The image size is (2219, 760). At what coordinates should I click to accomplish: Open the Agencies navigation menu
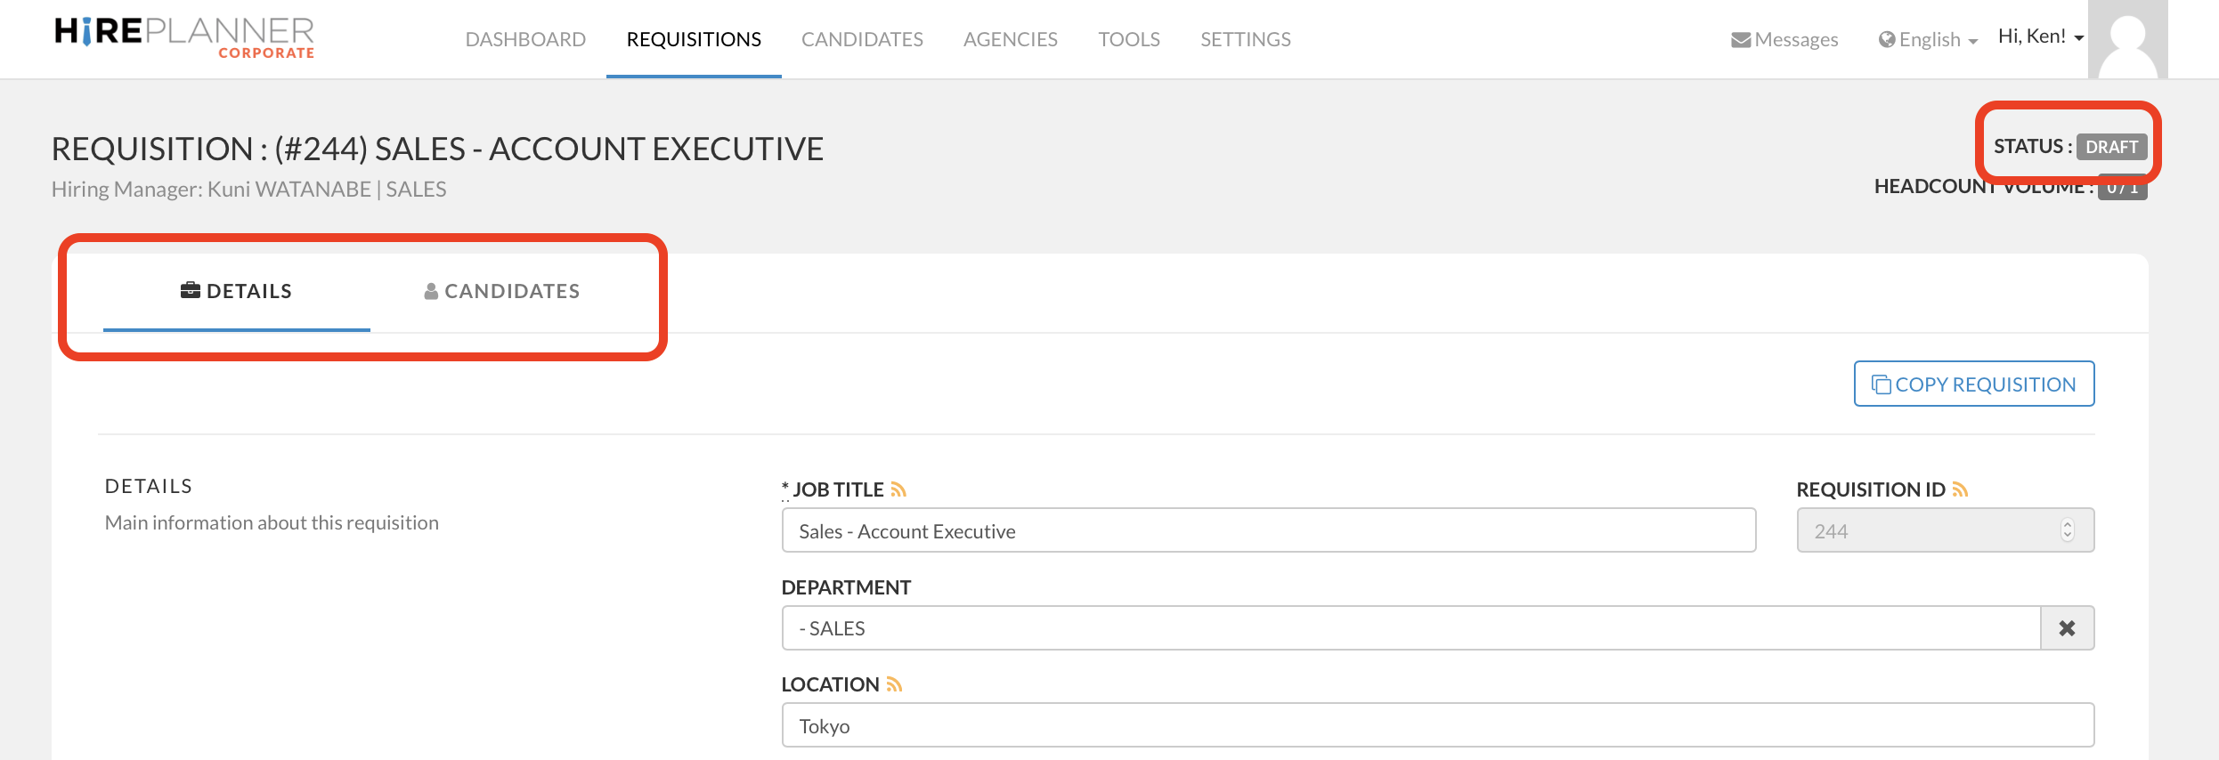[1010, 39]
